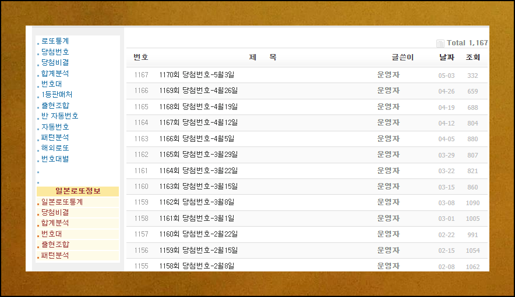The width and height of the screenshot is (515, 297).
Task: Click the 제 목 column header
Action: coord(262,57)
